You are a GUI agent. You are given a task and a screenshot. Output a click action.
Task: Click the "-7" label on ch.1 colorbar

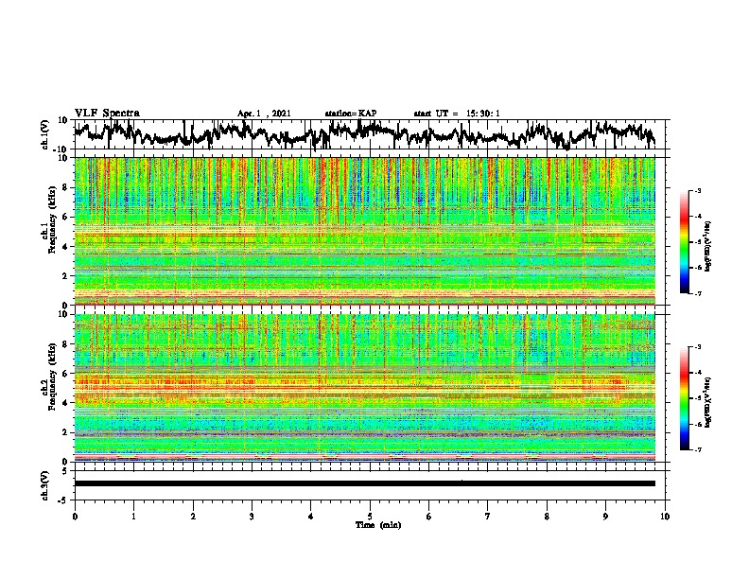[697, 293]
